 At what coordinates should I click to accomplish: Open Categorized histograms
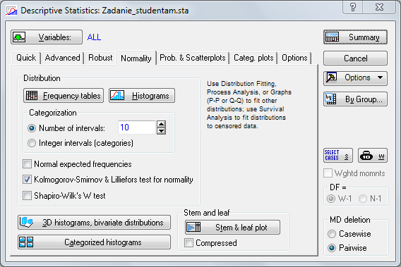pyautogui.click(x=94, y=242)
